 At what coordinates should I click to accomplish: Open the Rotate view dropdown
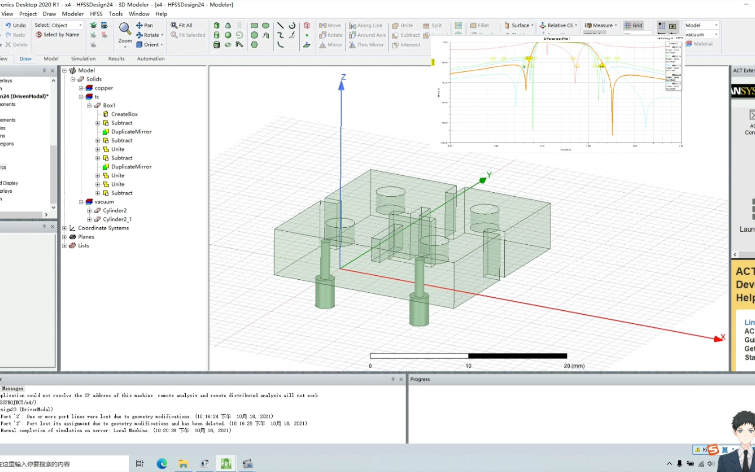pyautogui.click(x=162, y=35)
